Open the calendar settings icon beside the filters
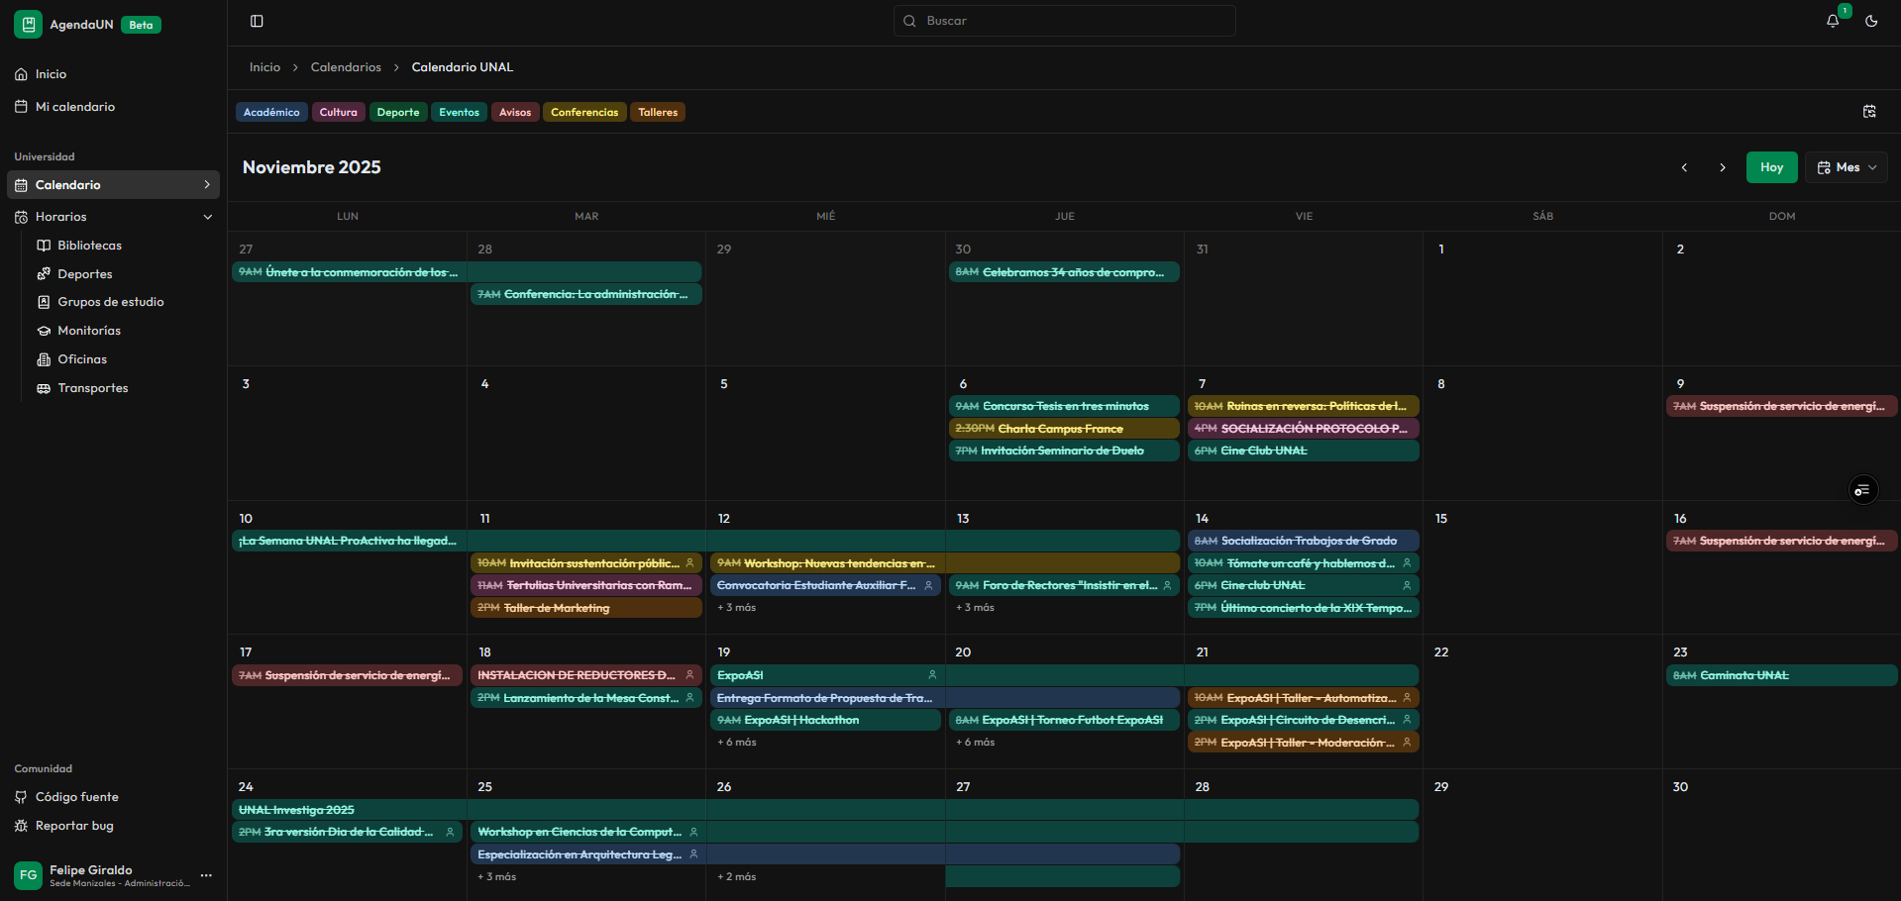The image size is (1901, 901). [x=1869, y=112]
